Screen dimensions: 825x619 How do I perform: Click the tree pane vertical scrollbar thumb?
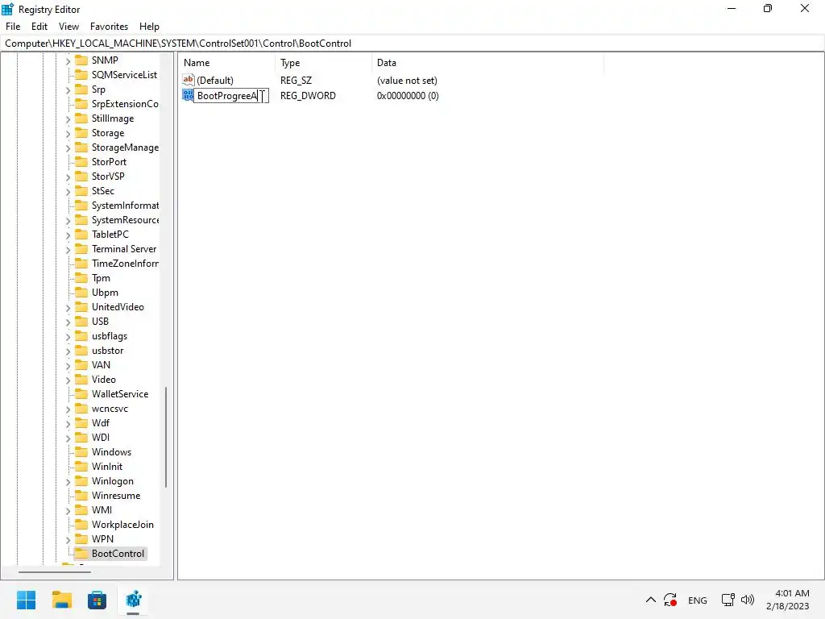click(x=166, y=437)
